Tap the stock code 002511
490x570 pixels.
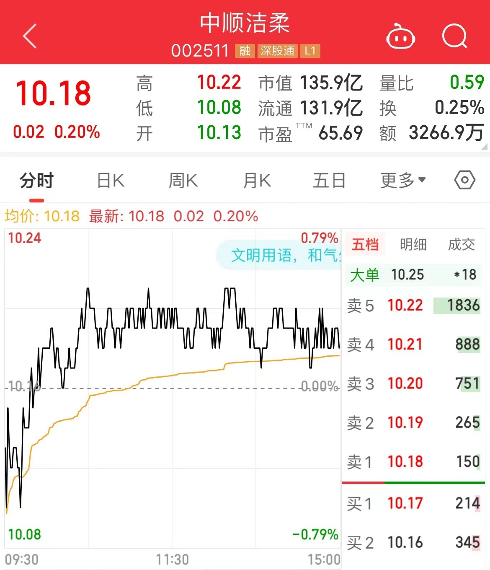coord(200,51)
